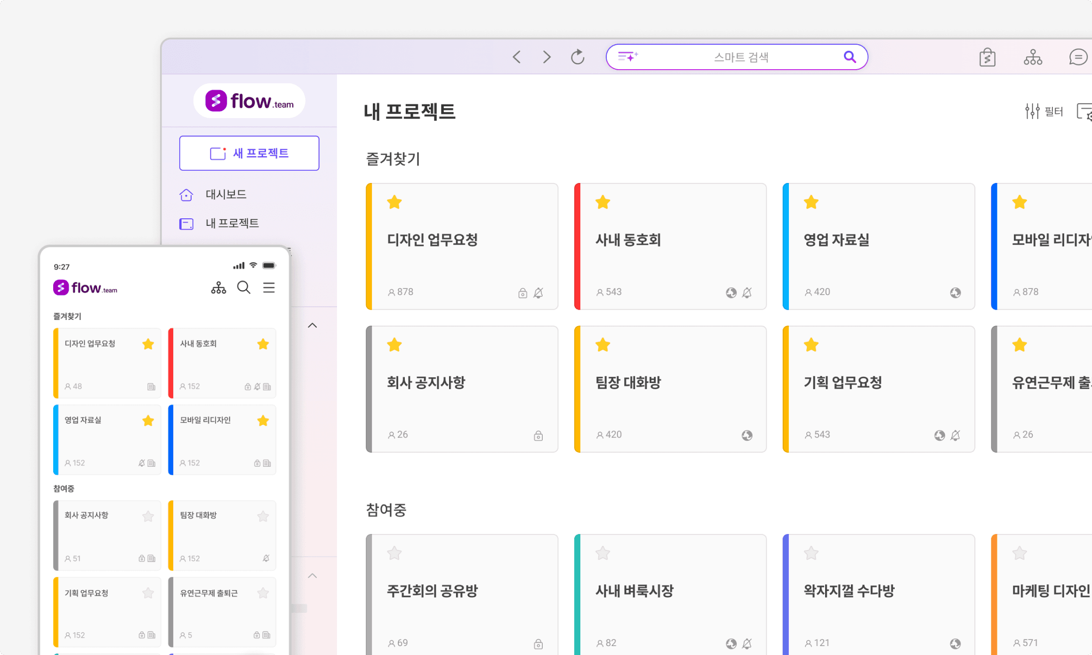The width and height of the screenshot is (1092, 655).
Task: Star the 주간회의 공유방 project card
Action: click(394, 553)
